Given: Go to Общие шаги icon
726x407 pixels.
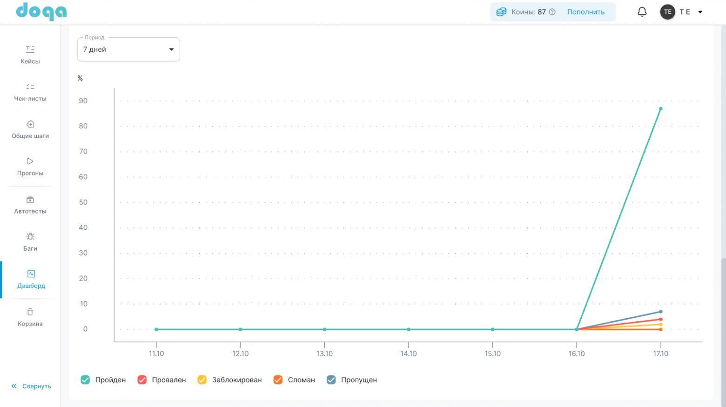Looking at the screenshot, I should tap(30, 124).
